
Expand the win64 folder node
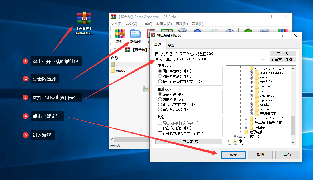tap(251, 109)
